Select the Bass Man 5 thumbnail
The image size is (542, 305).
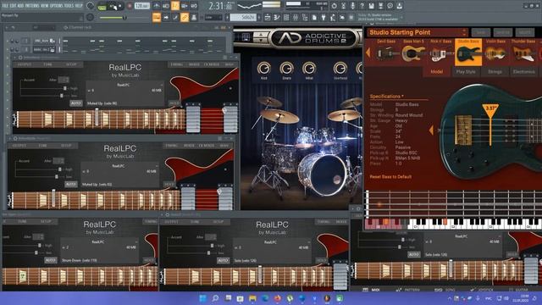[x=413, y=52]
